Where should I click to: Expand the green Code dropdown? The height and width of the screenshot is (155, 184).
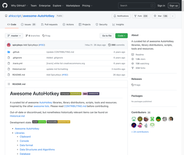(121, 36)
